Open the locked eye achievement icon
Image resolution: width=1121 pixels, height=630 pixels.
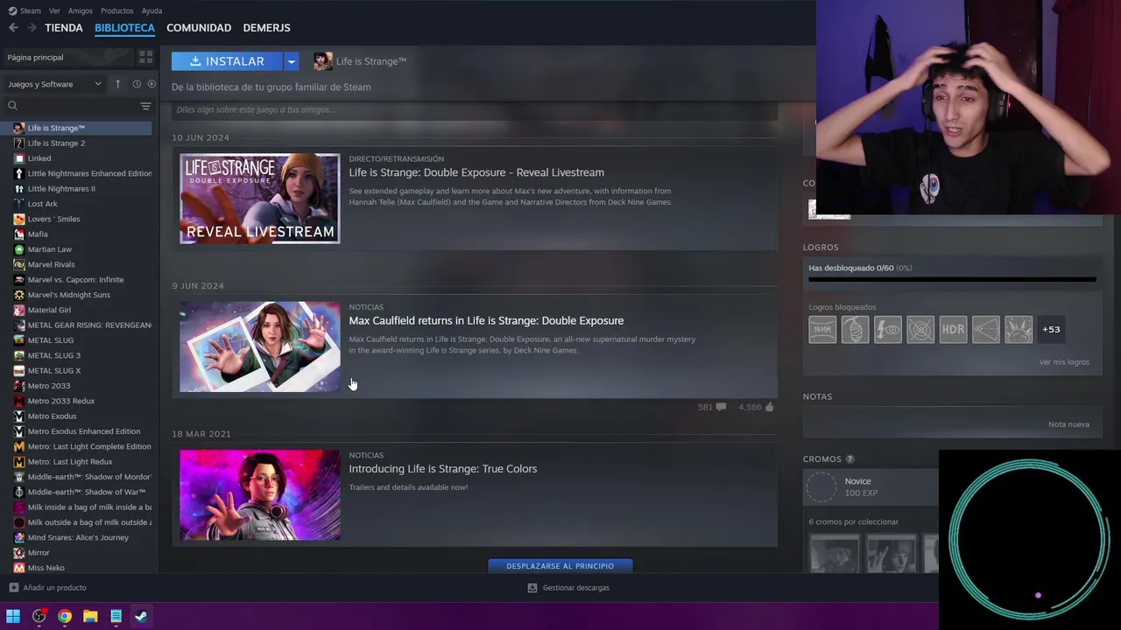pyautogui.click(x=887, y=330)
